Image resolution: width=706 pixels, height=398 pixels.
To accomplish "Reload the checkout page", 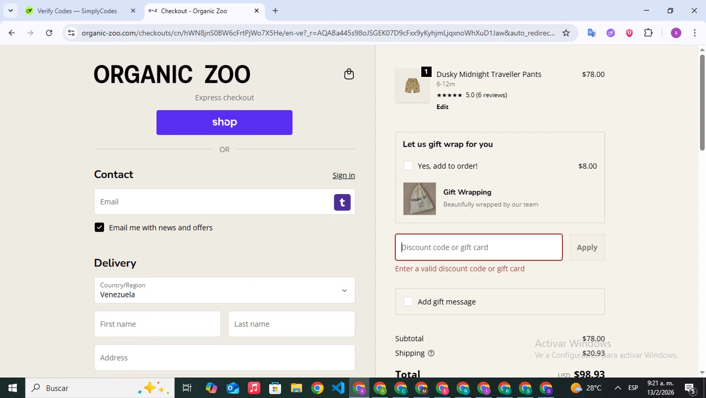I will (49, 33).
